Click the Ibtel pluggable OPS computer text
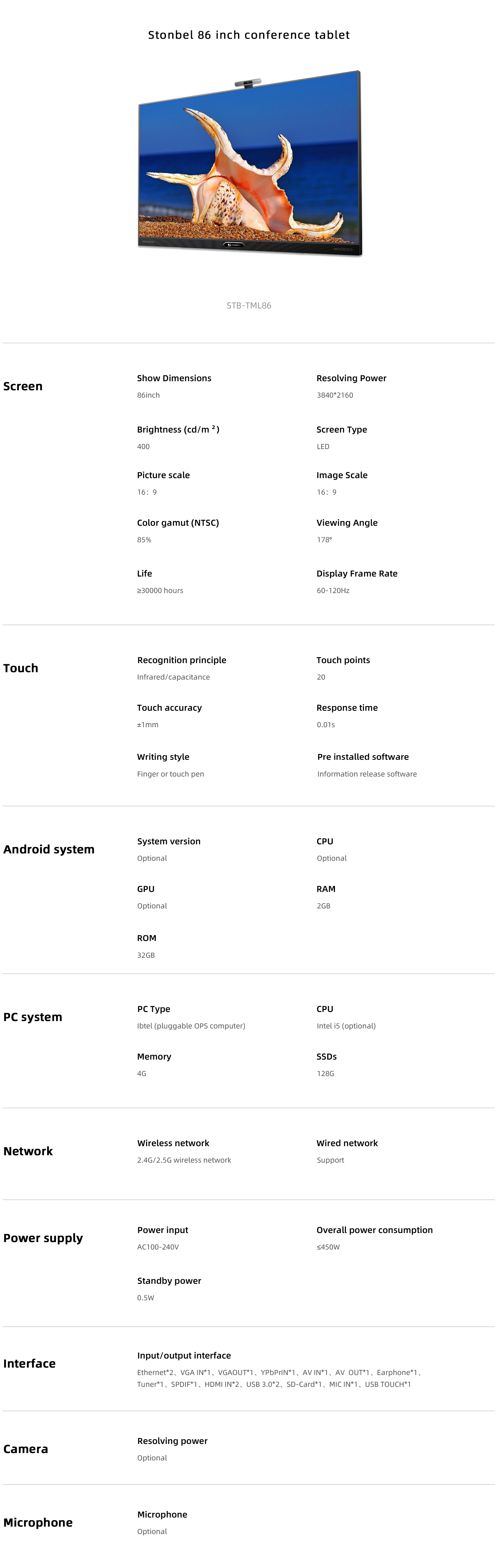 [191, 1026]
